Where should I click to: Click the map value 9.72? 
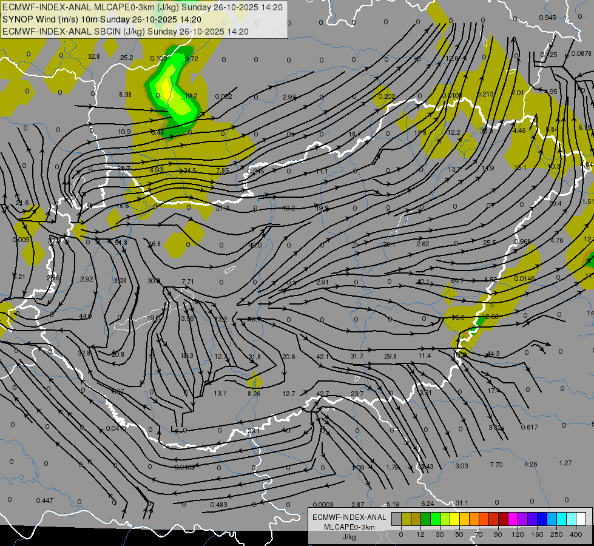pos(191,59)
